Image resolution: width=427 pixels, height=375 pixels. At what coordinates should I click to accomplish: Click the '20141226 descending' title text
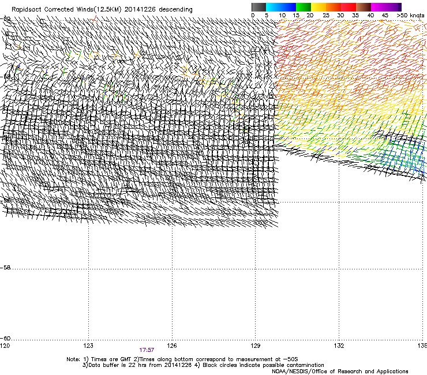pyautogui.click(x=159, y=10)
